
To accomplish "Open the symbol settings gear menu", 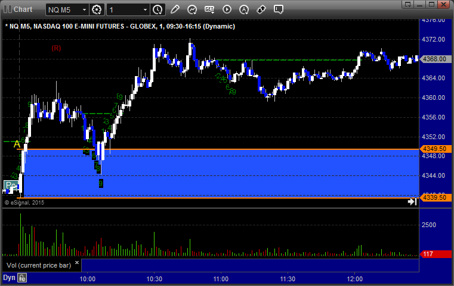I will (x=97, y=10).
